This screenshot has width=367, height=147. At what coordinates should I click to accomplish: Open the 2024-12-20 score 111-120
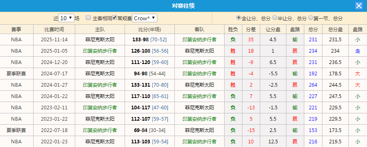[141, 62]
